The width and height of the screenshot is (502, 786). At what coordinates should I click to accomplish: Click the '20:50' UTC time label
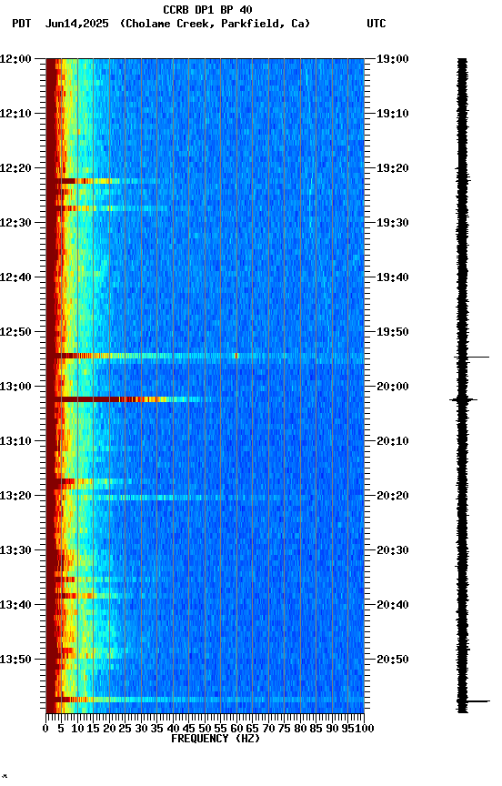click(393, 660)
